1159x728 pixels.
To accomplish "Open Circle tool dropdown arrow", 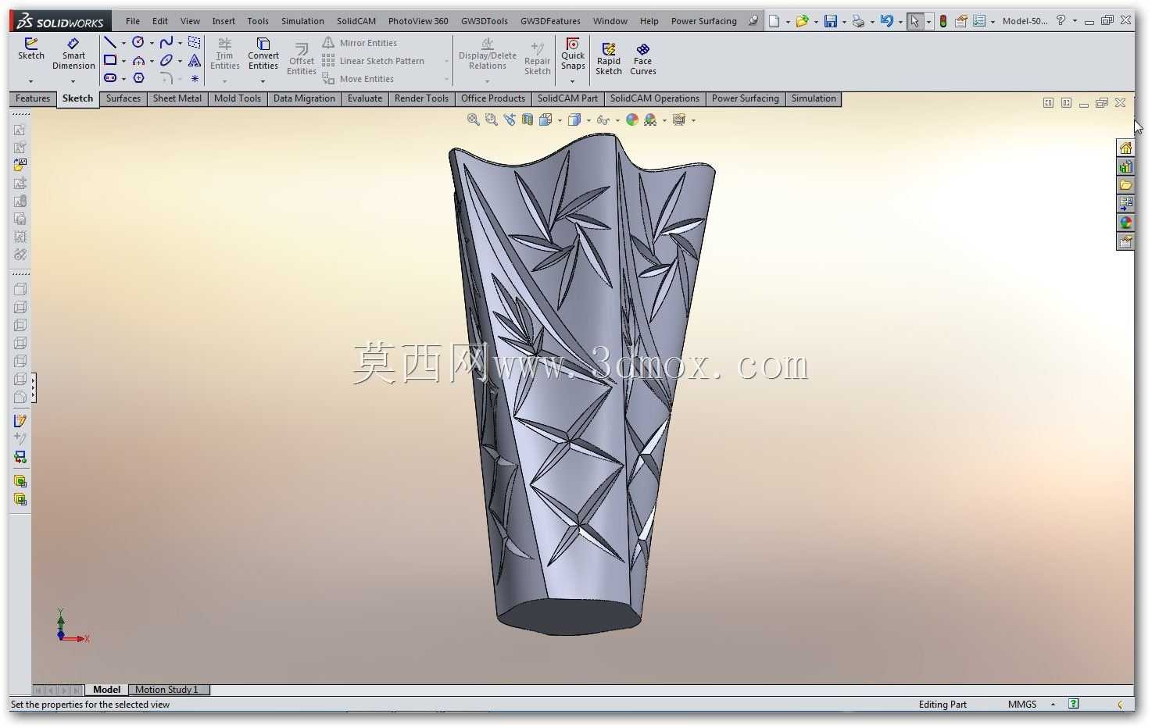I will 152,43.
